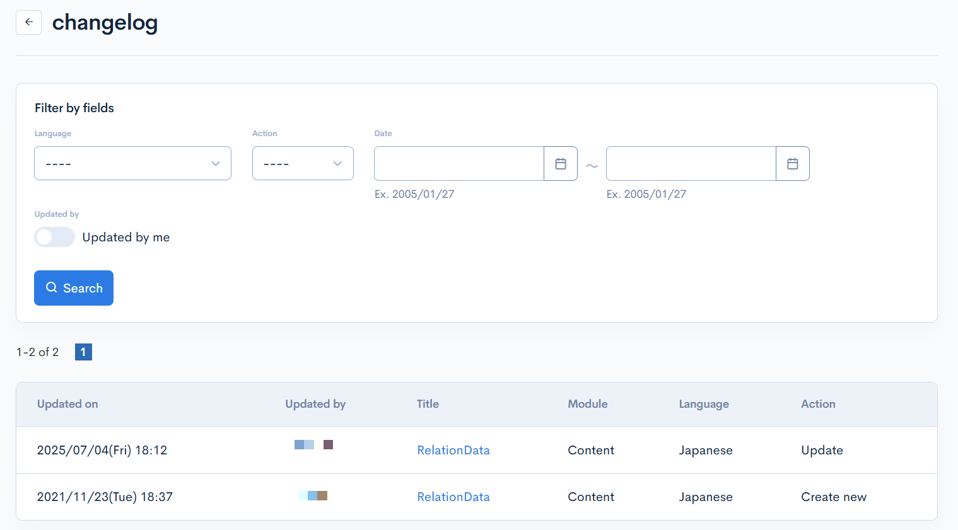Click the Language dropdown chevron arrow
The width and height of the screenshot is (958, 530).
(x=216, y=164)
